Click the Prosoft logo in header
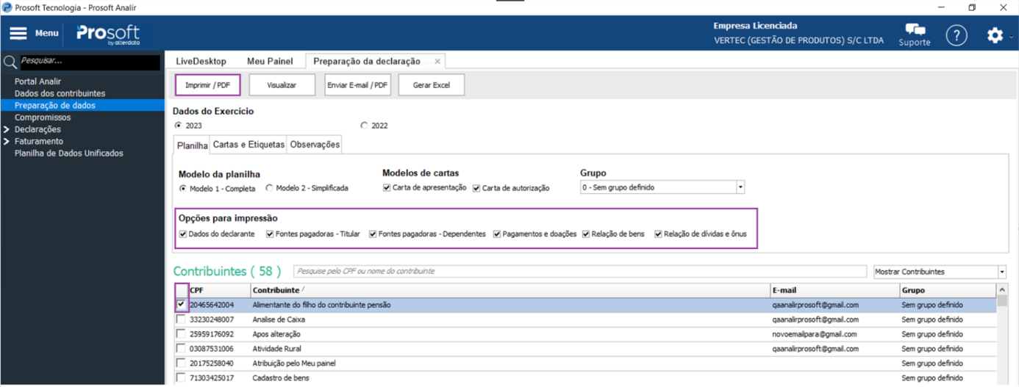The image size is (1019, 387). pos(108,34)
